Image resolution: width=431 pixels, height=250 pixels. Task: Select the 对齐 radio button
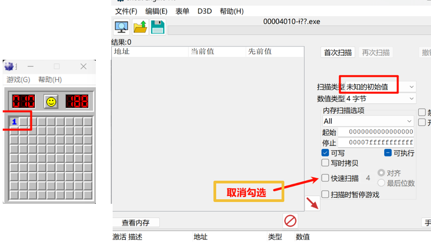click(x=381, y=173)
